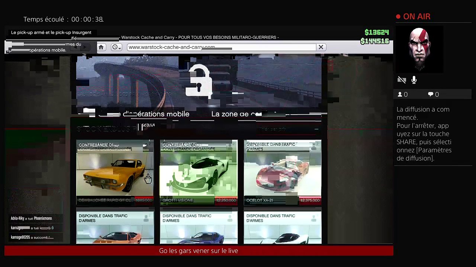This screenshot has height=267, width=476.
Task: Expand the "Trier par prix" sort dropdown
Action: [289, 129]
